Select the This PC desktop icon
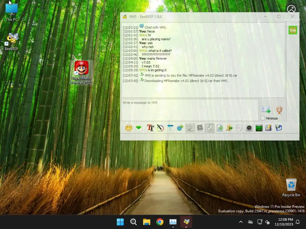The width and height of the screenshot is (306, 229). click(x=12, y=13)
